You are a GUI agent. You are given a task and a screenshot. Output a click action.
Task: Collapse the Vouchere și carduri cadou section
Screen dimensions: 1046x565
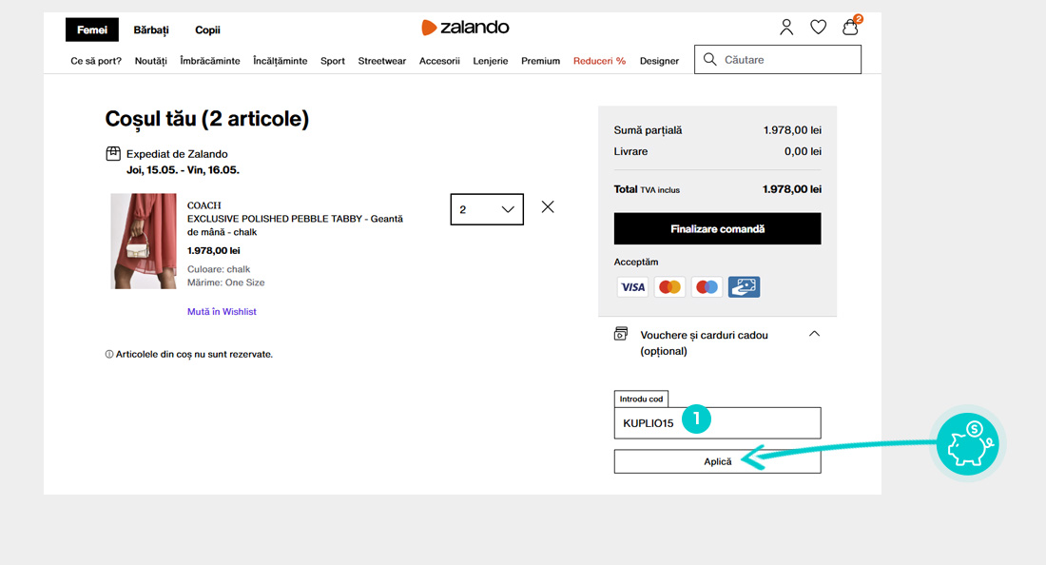click(x=814, y=334)
